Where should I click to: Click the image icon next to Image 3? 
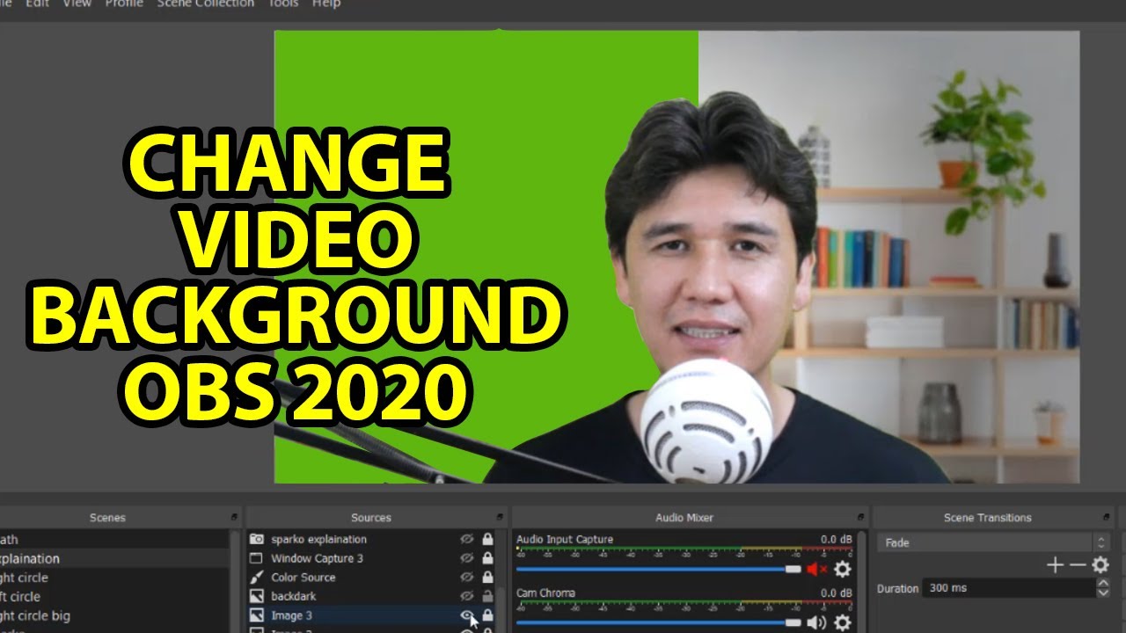tap(257, 615)
